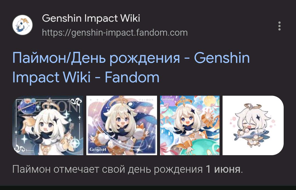296x190 pixels.
Task: Click the genshin-impact.fandom.com URL
Action: pos(115,32)
